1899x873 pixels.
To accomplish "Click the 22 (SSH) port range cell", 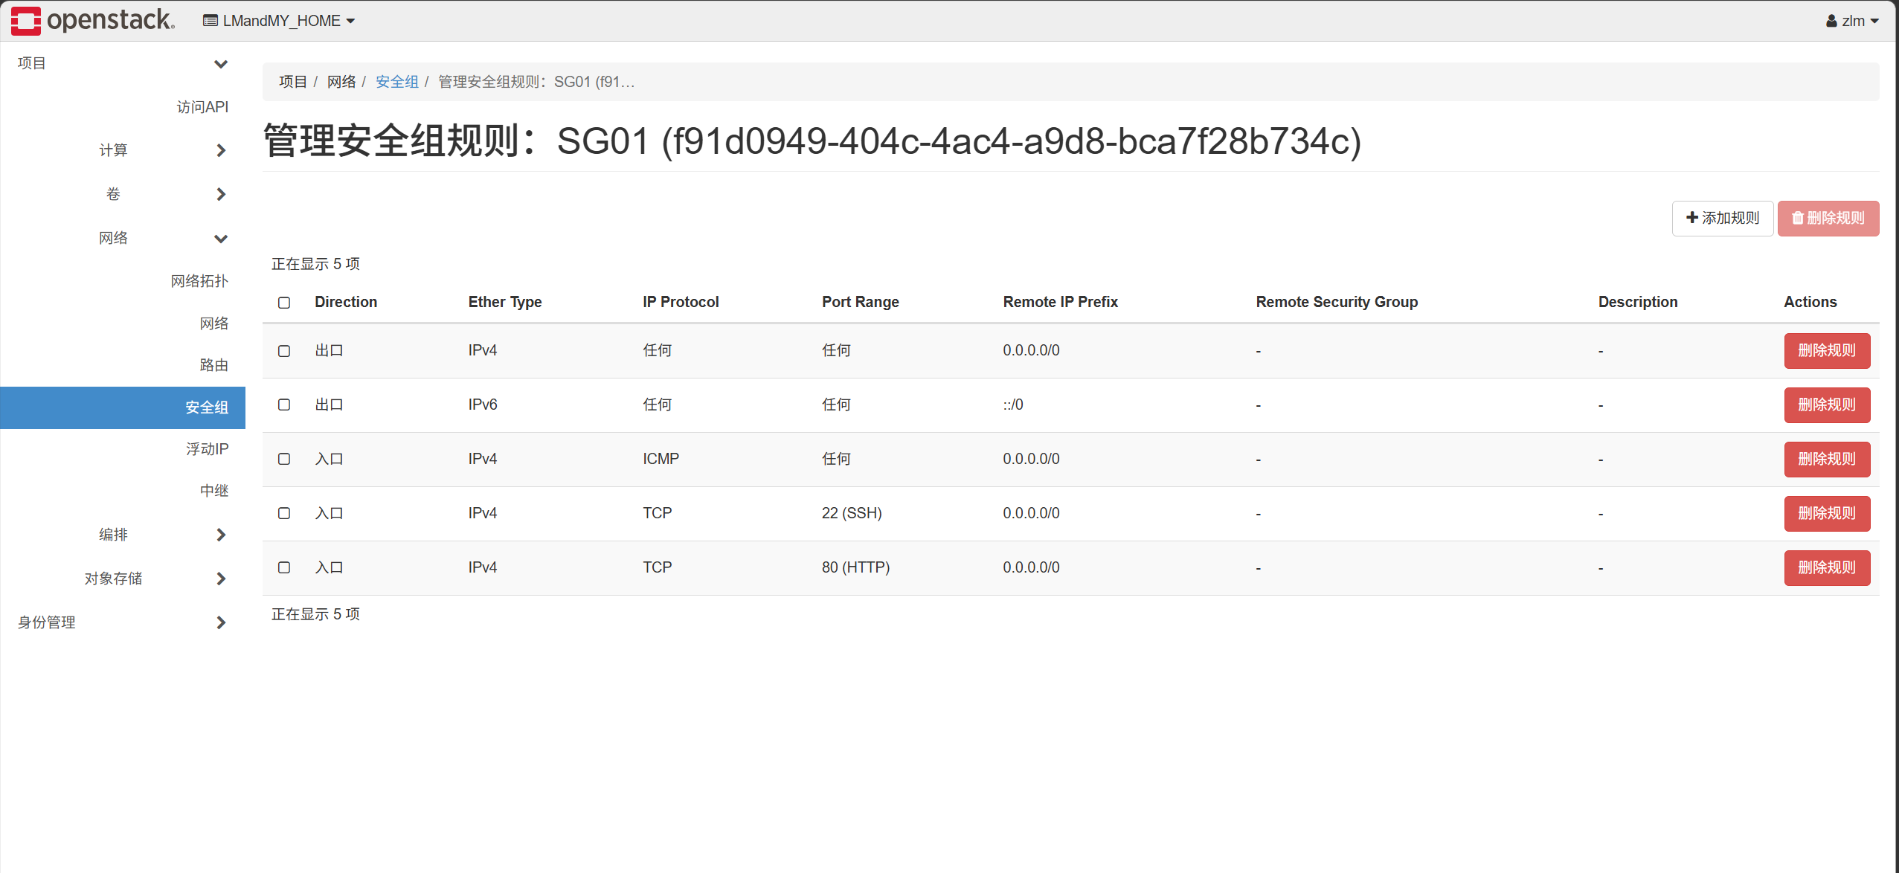I will coord(852,513).
